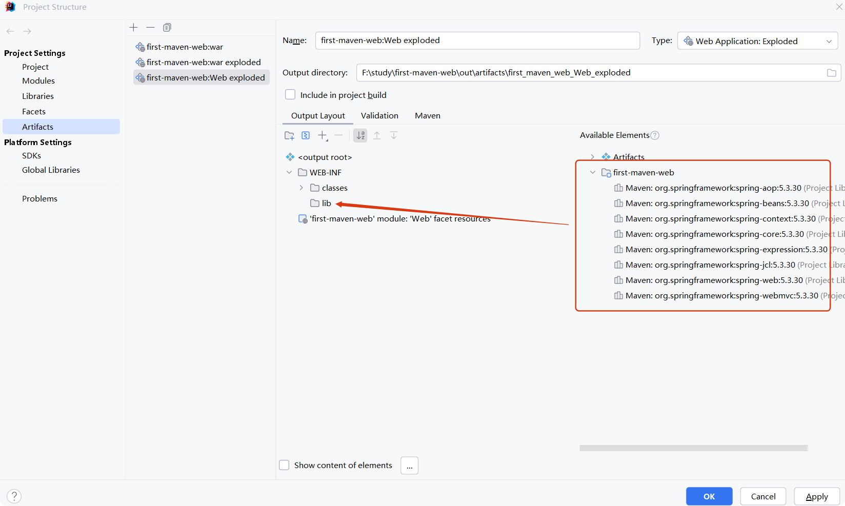
Task: Go forward with the right arrow
Action: pyautogui.click(x=27, y=31)
